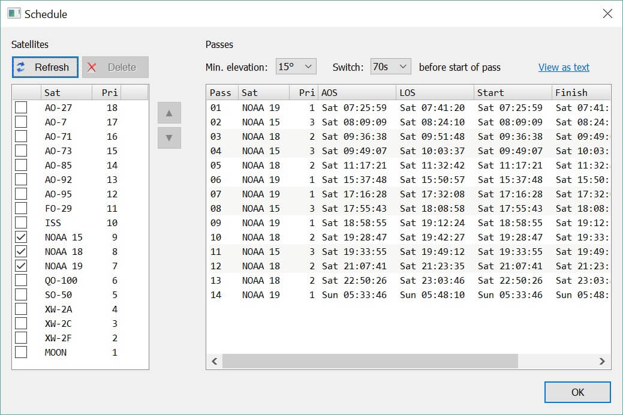623x415 pixels.
Task: Click the Pri column header in the passes table
Action: pos(306,92)
